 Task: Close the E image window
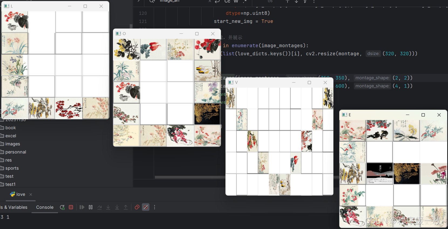coord(439,115)
